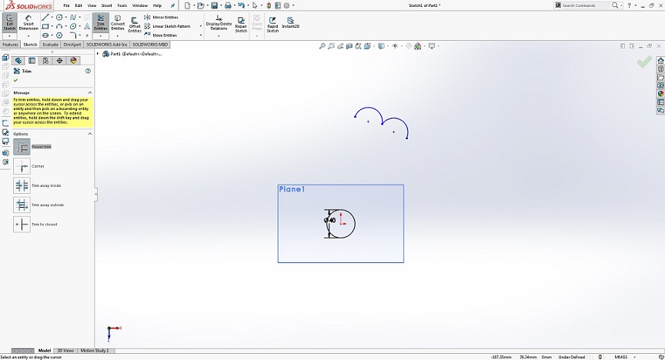Open the Trim Entities dropdown arrow
Screen dimensions: 665x360
tap(101, 36)
